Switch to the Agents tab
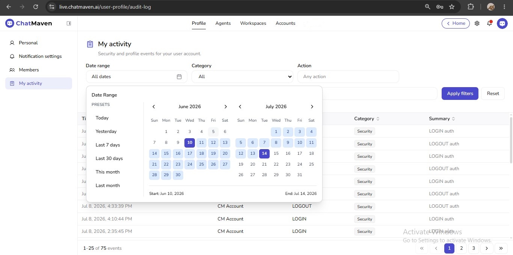Image resolution: width=513 pixels, height=255 pixels. pos(223,23)
